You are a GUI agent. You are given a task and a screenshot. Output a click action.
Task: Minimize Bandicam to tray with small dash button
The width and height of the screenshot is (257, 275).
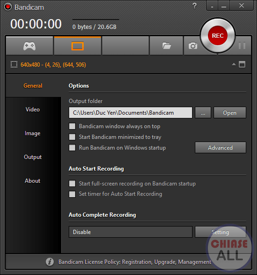tap(212, 6)
